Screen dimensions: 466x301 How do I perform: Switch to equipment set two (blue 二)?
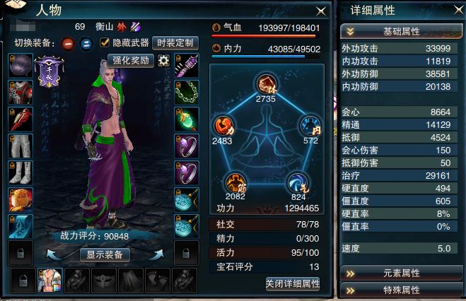click(86, 44)
